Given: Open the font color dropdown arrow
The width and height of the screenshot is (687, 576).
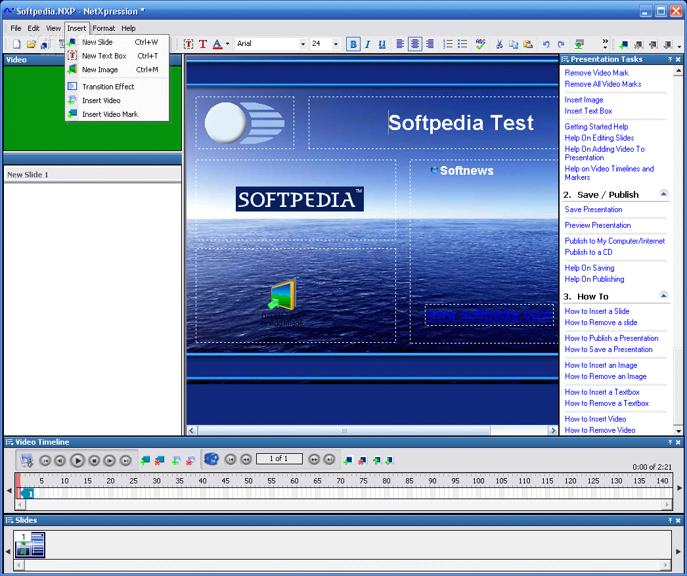Looking at the screenshot, I should point(227,44).
